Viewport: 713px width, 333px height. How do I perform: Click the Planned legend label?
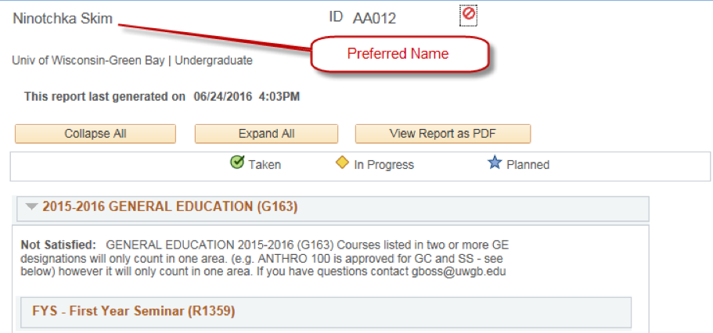[x=528, y=165]
